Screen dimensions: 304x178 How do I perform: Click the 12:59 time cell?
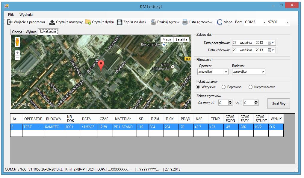pos(105,127)
